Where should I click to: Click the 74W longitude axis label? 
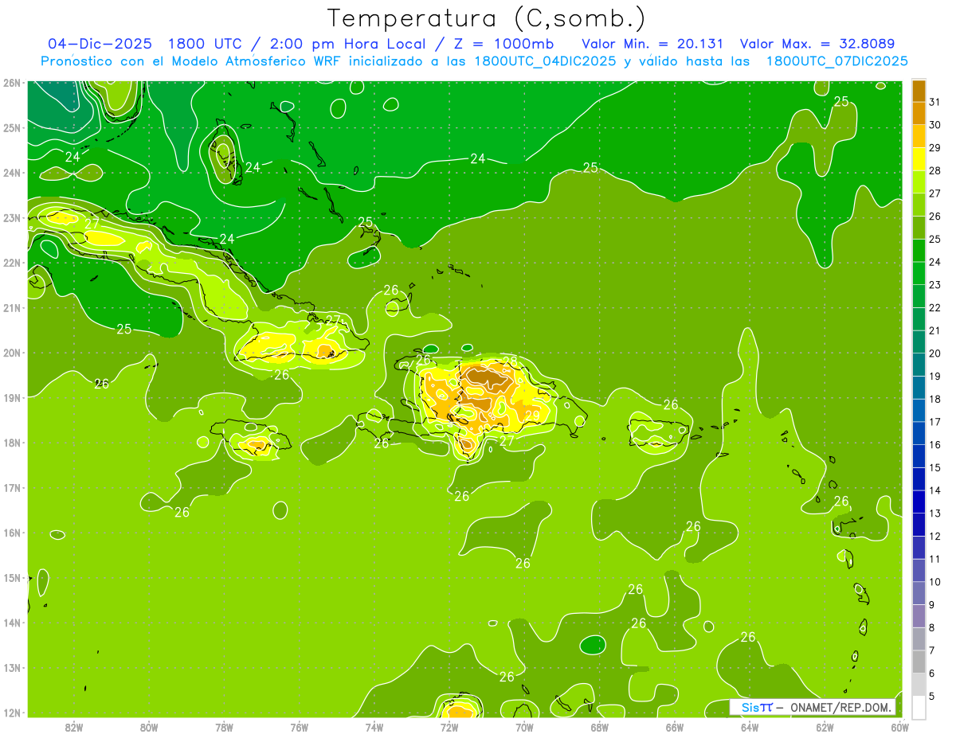[374, 727]
